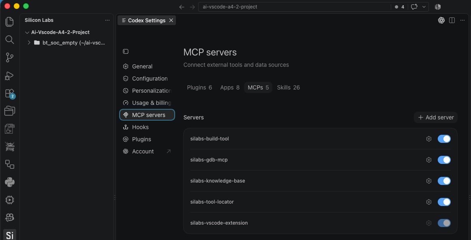Collapse the settings sidebar panel icon
Image resolution: width=471 pixels, height=240 pixels.
(x=126, y=51)
